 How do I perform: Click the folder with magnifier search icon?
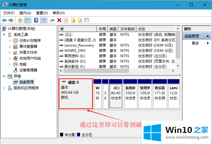click(x=80, y=20)
